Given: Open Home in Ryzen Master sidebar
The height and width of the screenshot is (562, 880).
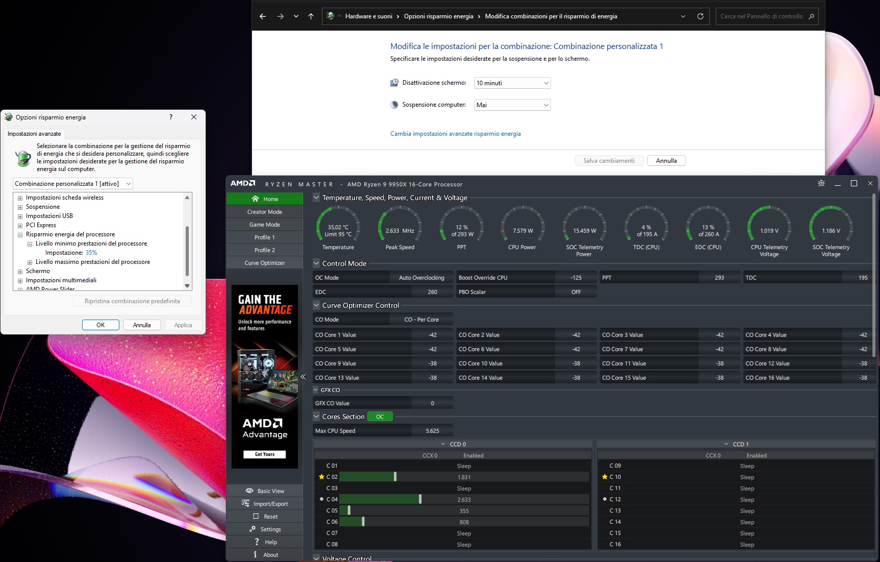Looking at the screenshot, I should [265, 199].
